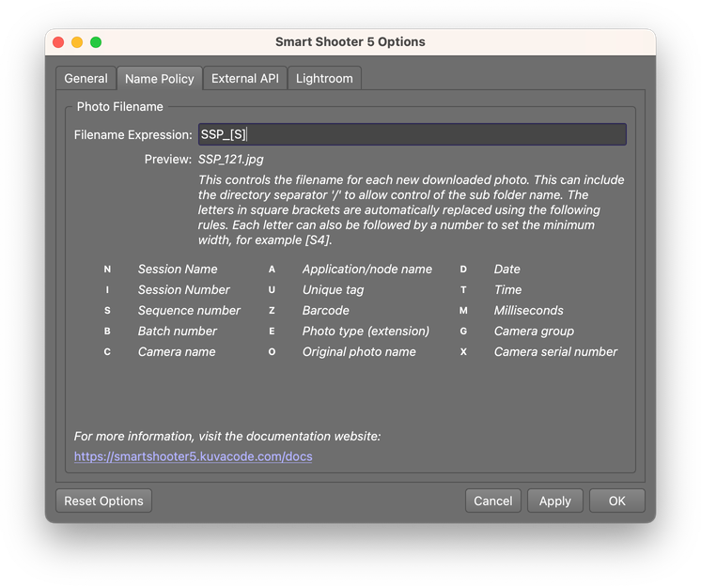Click the Z Barcode code letter
Screen dimensions: 701x586
(272, 311)
